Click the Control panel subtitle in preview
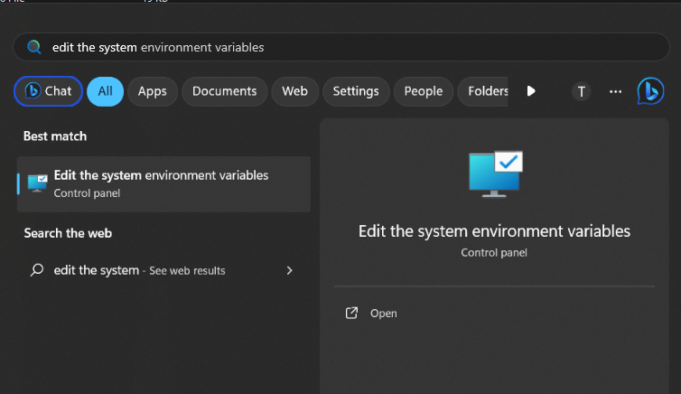681x394 pixels. tap(494, 253)
